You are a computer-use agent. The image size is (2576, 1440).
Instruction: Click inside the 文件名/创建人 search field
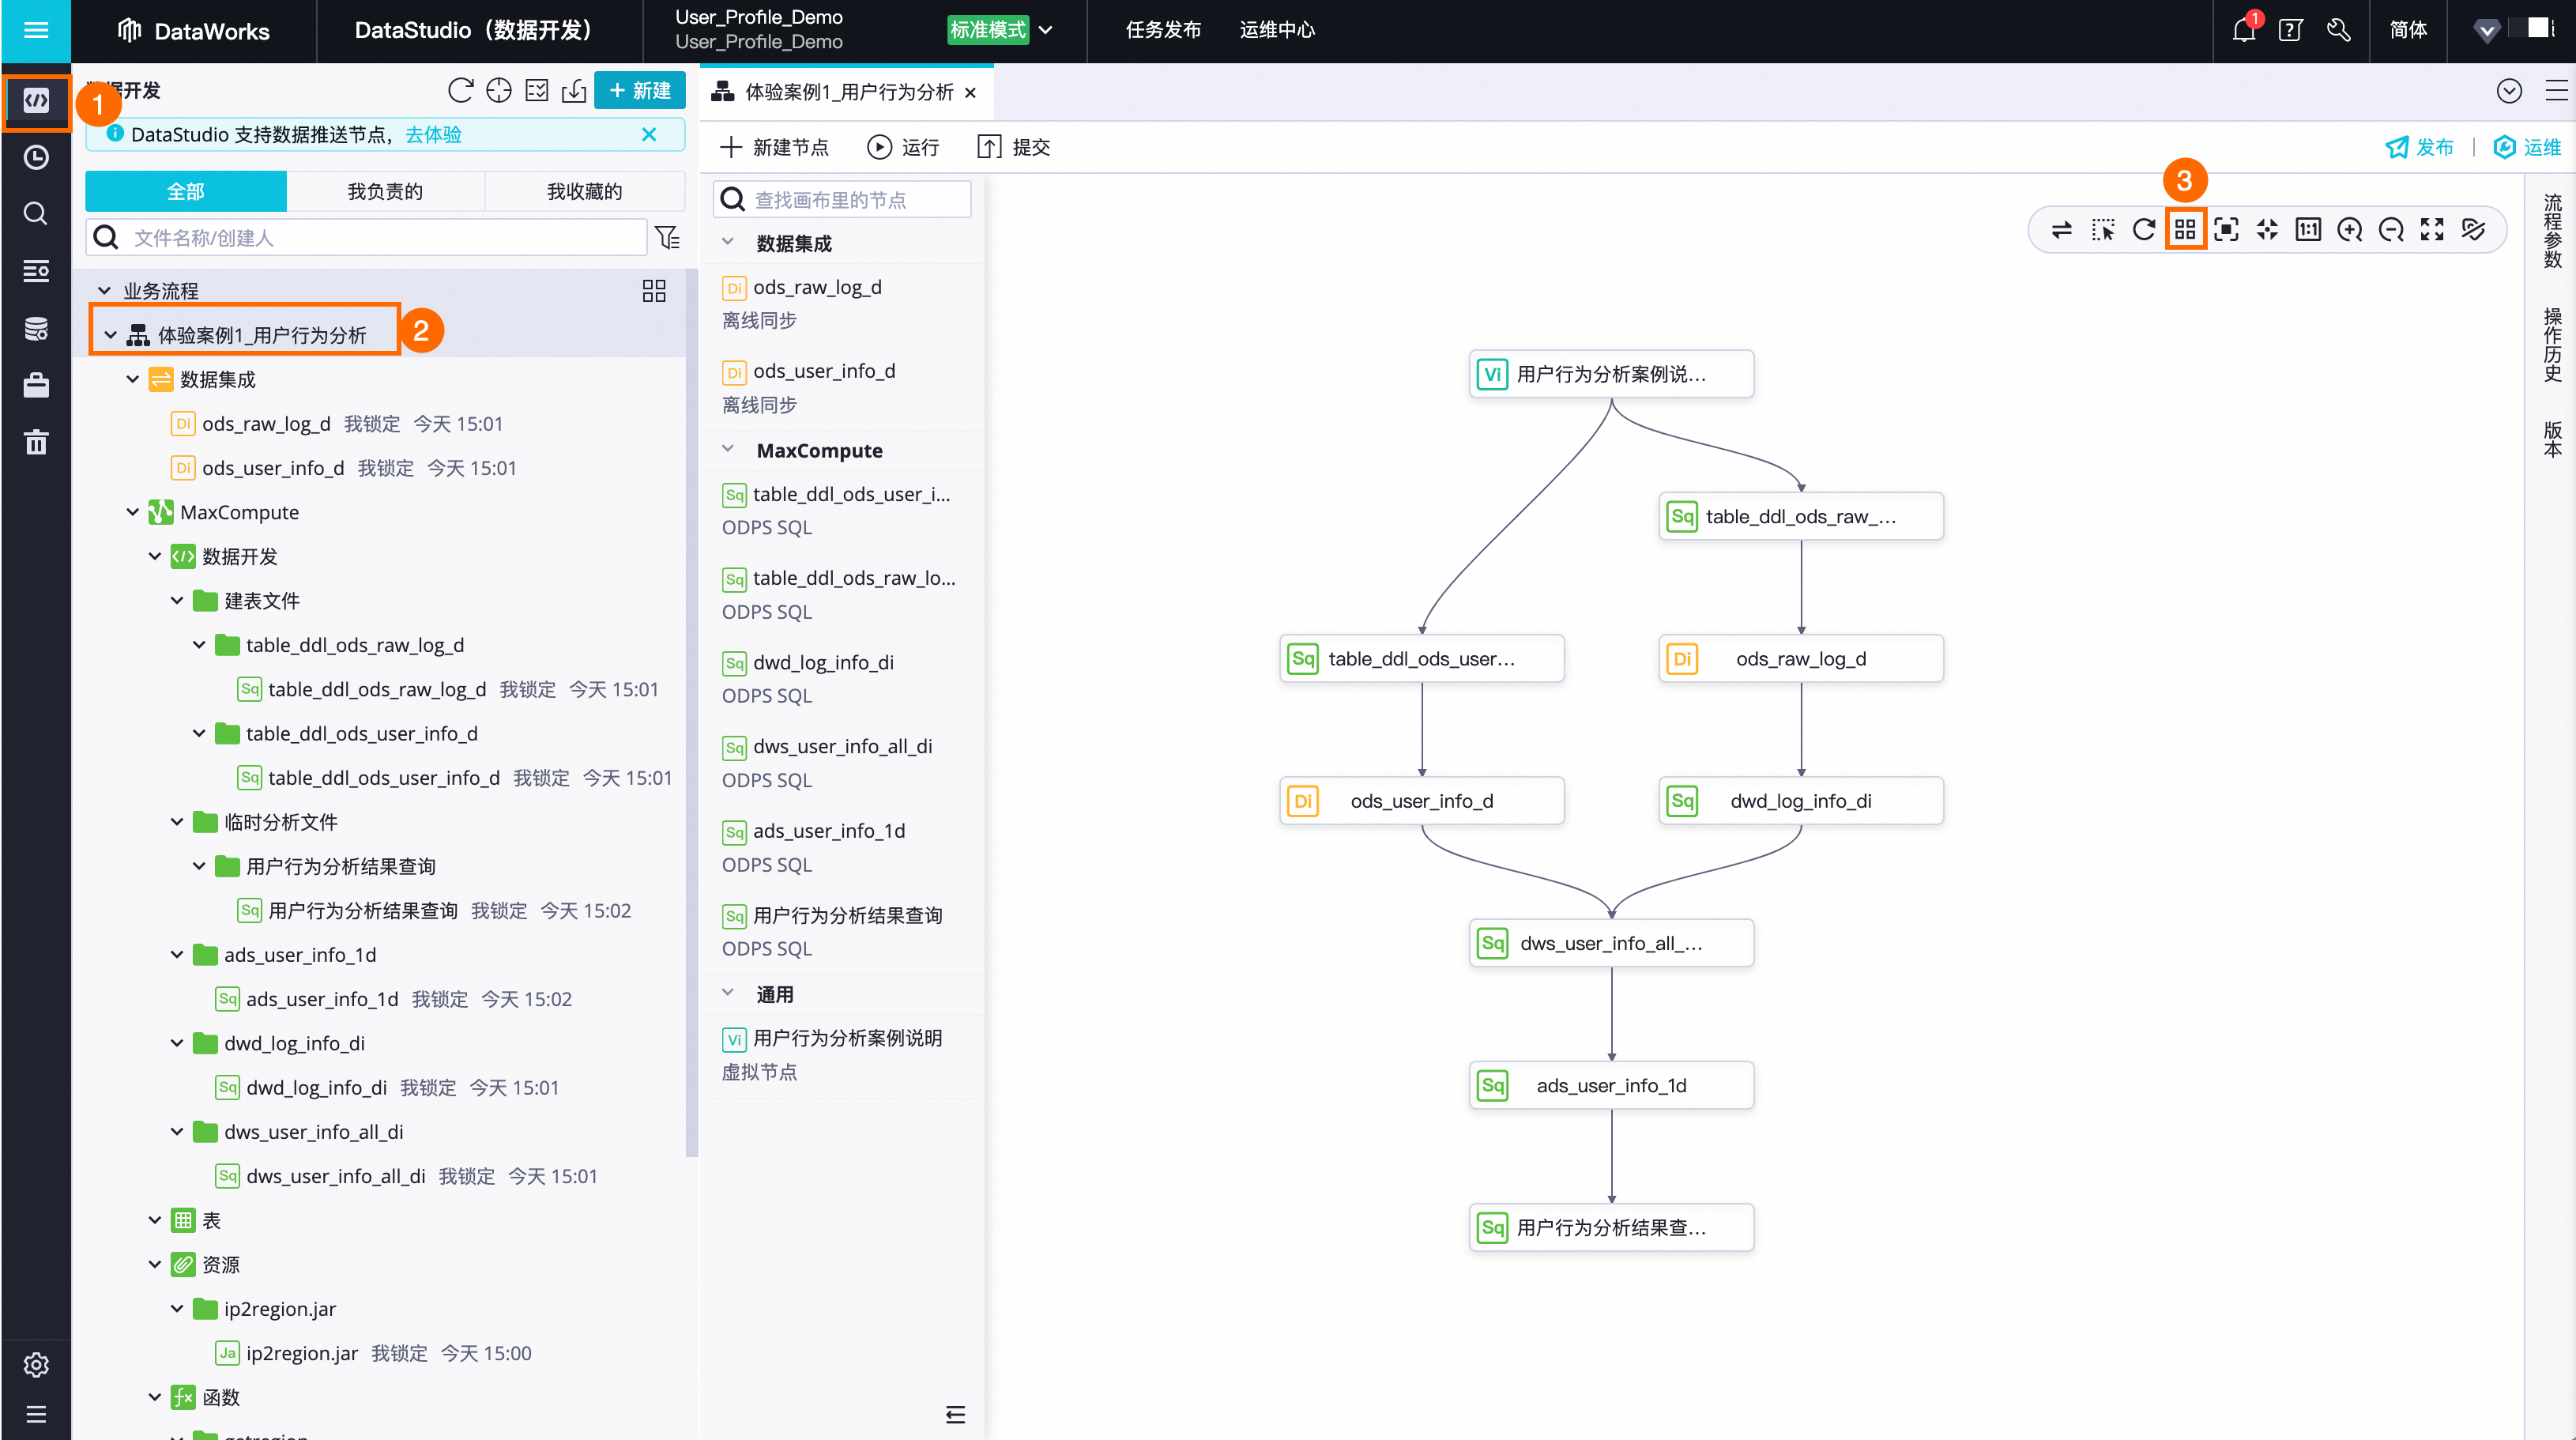click(300, 237)
